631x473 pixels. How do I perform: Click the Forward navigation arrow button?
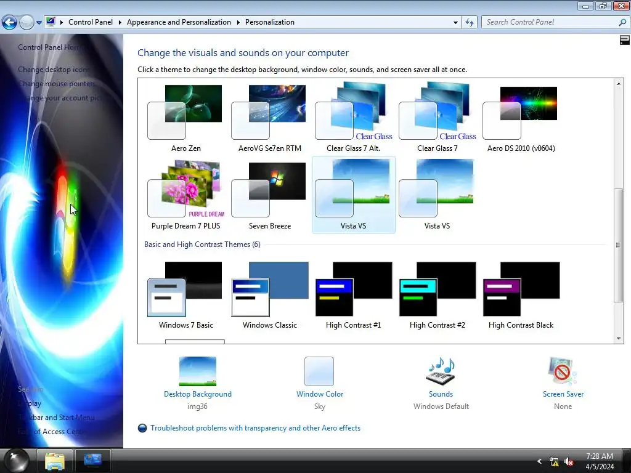pyautogui.click(x=26, y=22)
